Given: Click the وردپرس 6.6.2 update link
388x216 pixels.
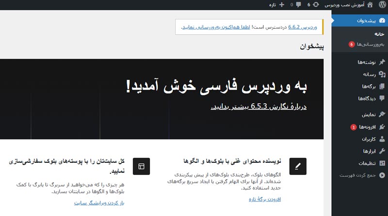Looking at the screenshot, I should tap(302, 27).
